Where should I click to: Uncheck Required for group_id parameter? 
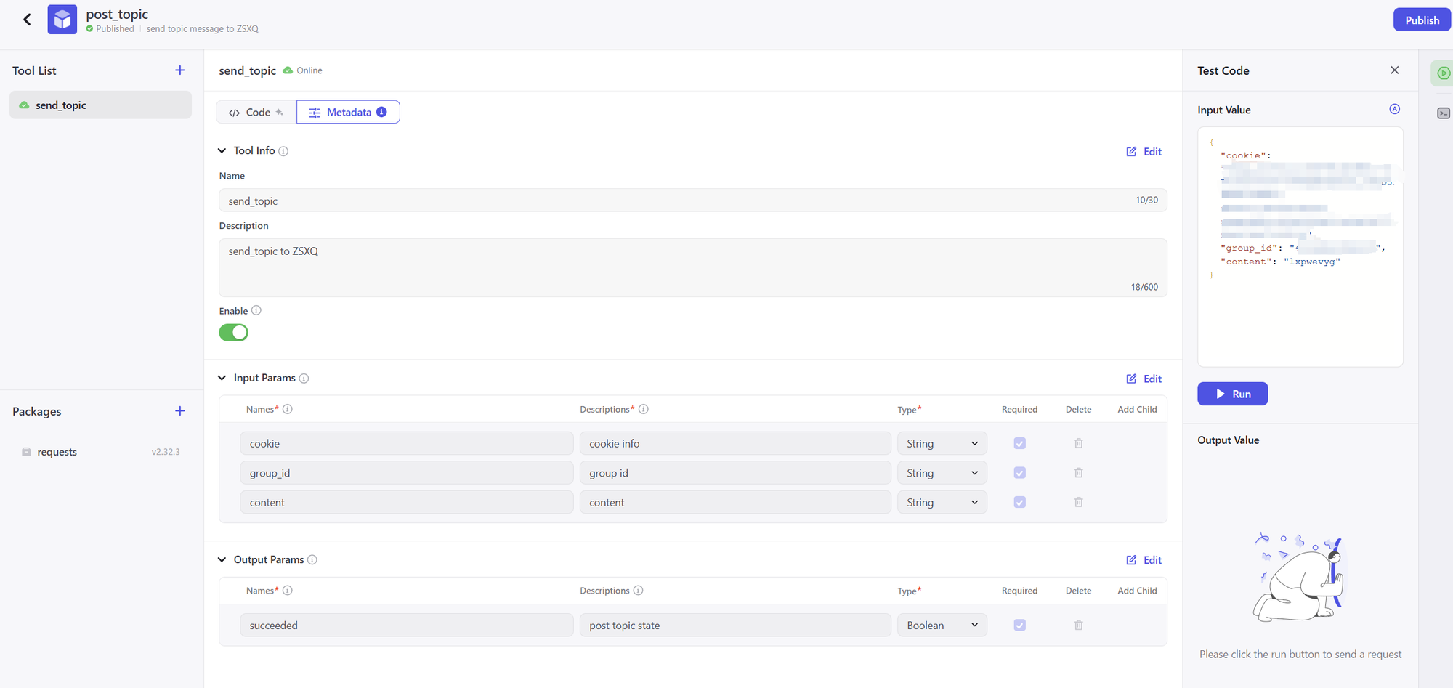click(x=1019, y=473)
